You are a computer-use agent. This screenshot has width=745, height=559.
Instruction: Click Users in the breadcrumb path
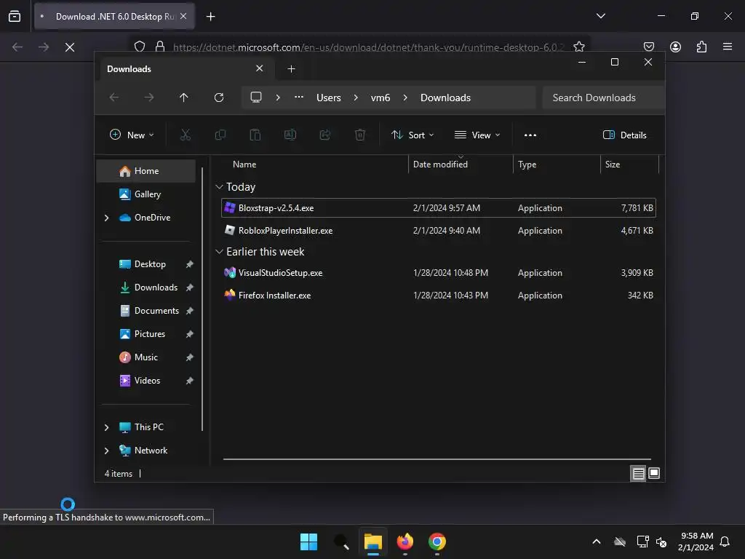click(329, 98)
